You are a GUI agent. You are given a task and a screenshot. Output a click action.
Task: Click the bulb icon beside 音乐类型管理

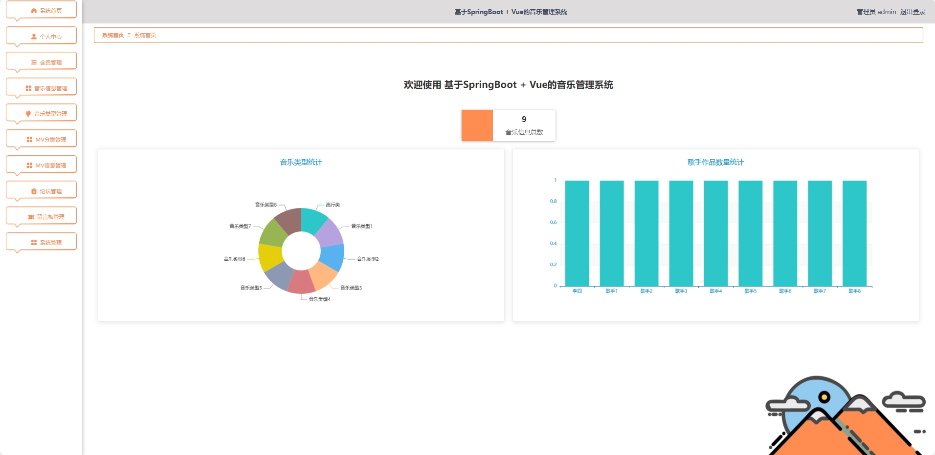tap(28, 114)
